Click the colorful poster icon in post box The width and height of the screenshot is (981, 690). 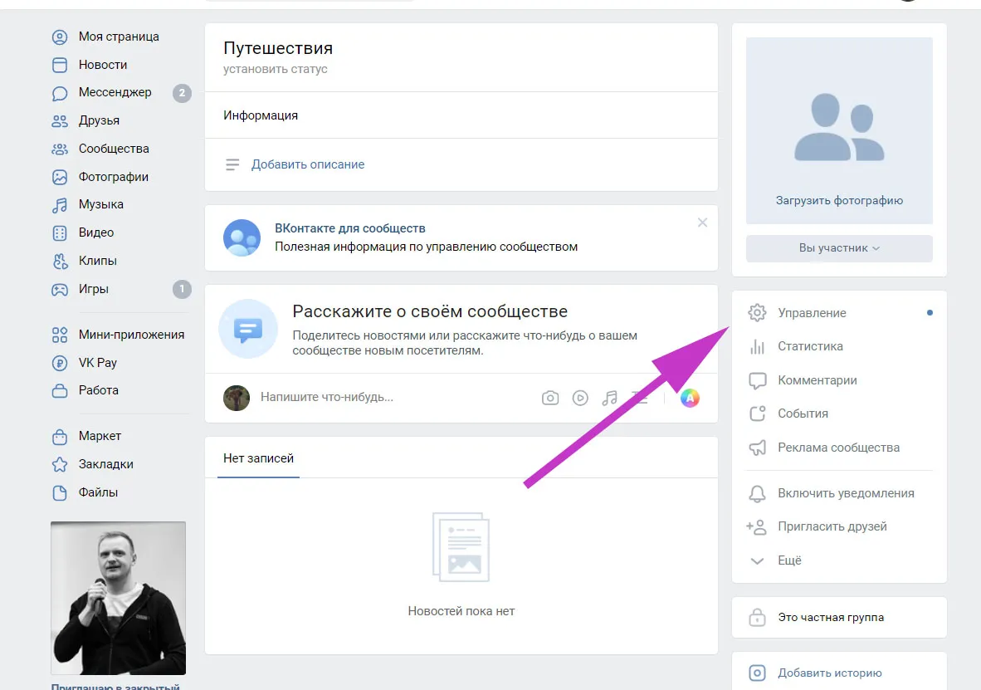pyautogui.click(x=690, y=398)
